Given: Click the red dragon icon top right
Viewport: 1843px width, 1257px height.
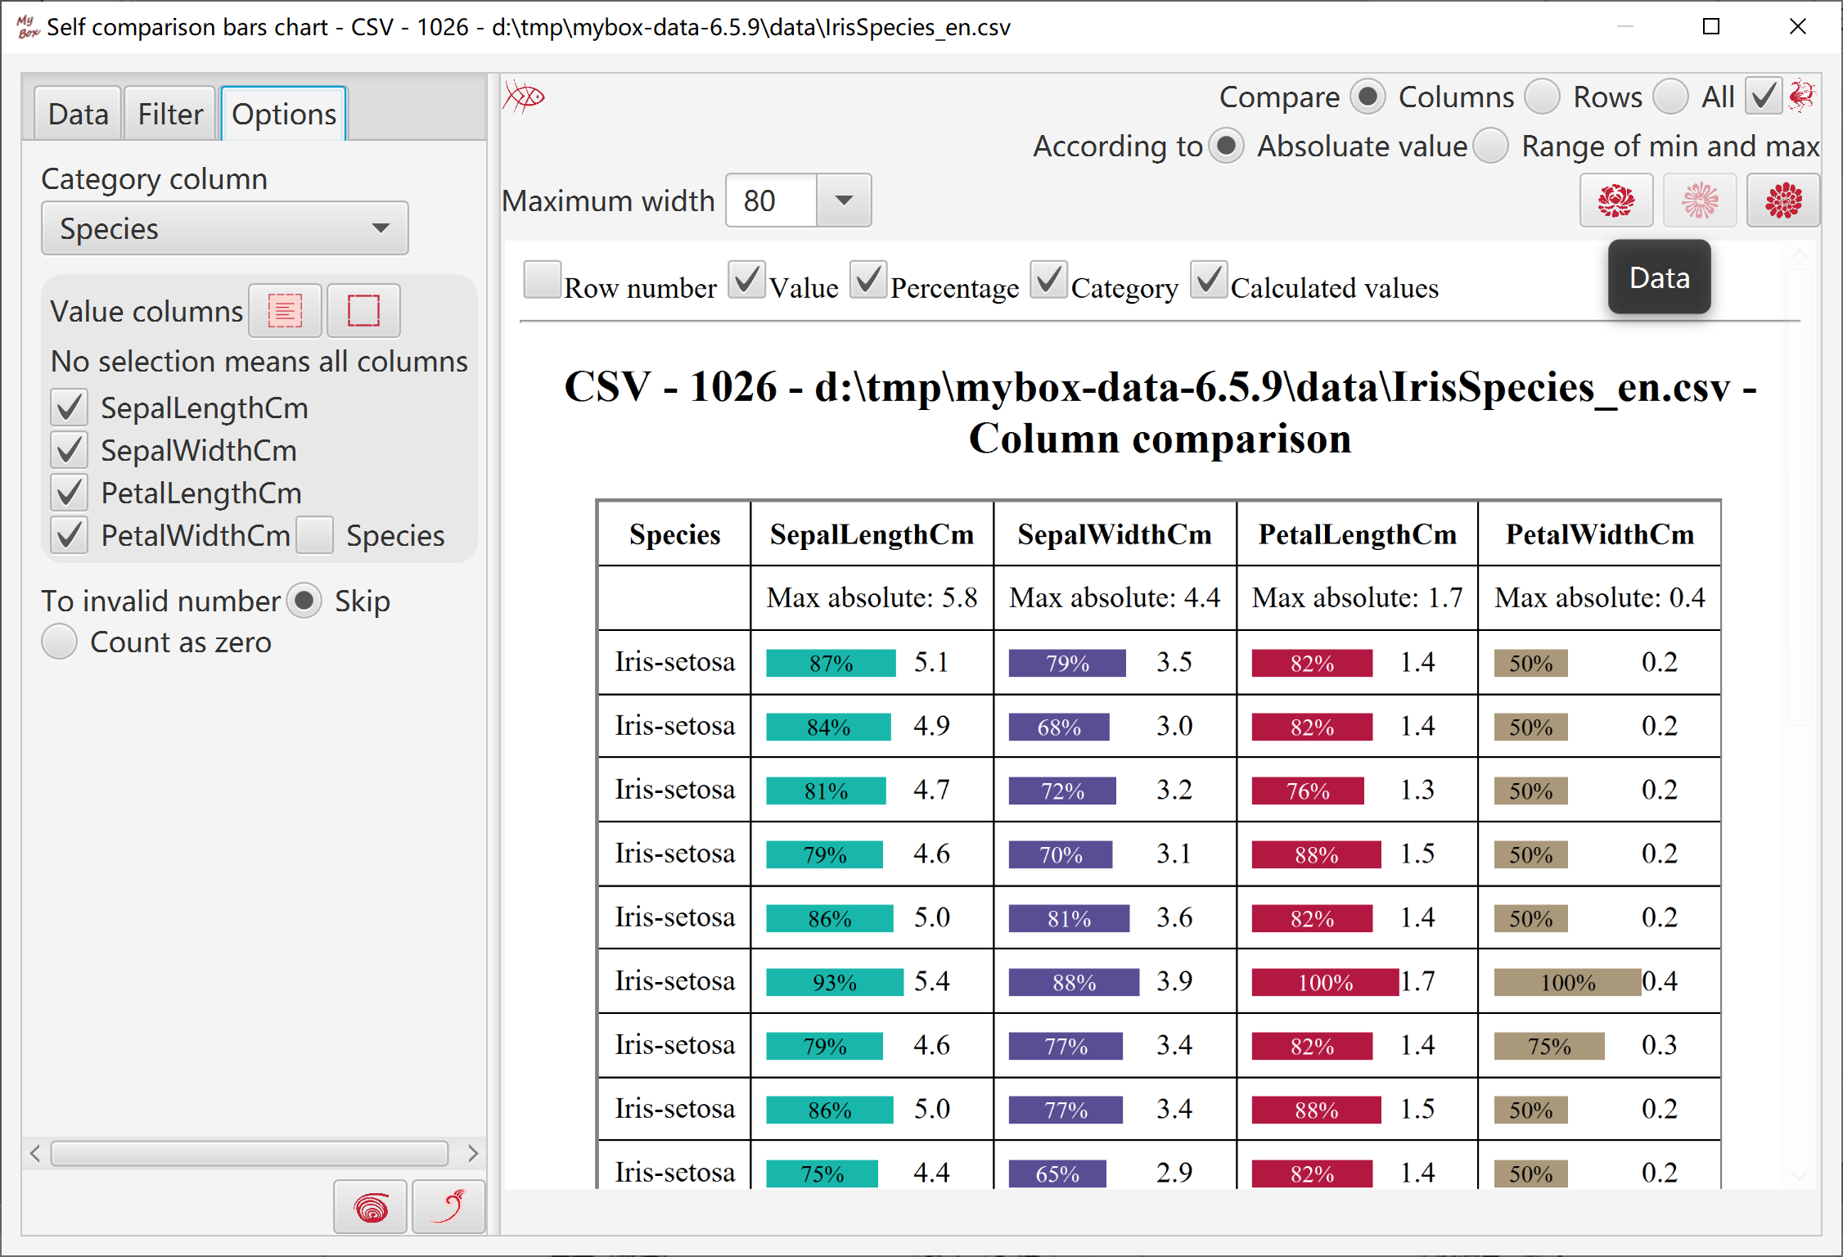Looking at the screenshot, I should pos(1802,97).
